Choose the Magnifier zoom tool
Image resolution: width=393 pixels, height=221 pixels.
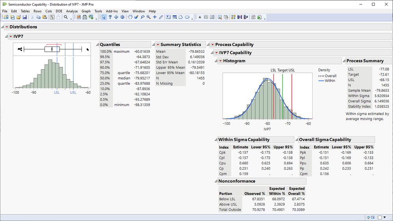click(148, 17)
